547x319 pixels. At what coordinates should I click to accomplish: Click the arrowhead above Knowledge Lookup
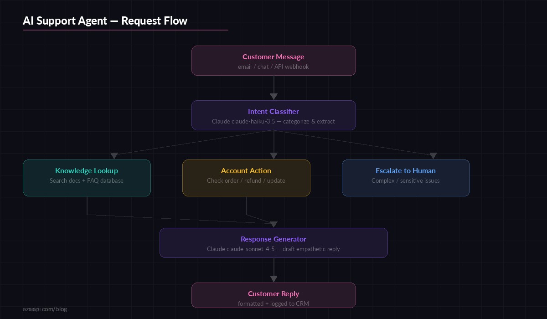114,155
